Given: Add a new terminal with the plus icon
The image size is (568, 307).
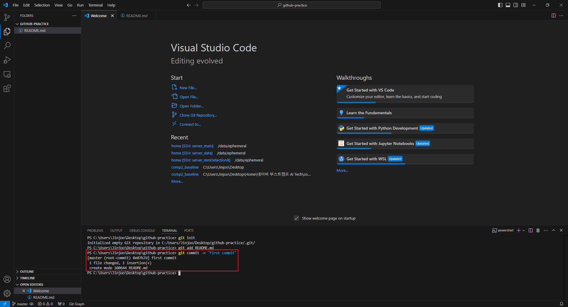Looking at the screenshot, I should coord(518,231).
